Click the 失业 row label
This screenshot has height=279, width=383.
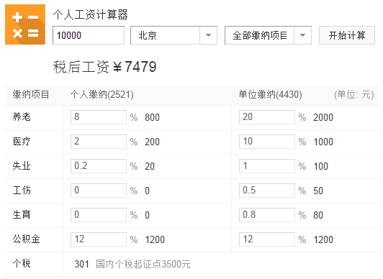pos(22,166)
